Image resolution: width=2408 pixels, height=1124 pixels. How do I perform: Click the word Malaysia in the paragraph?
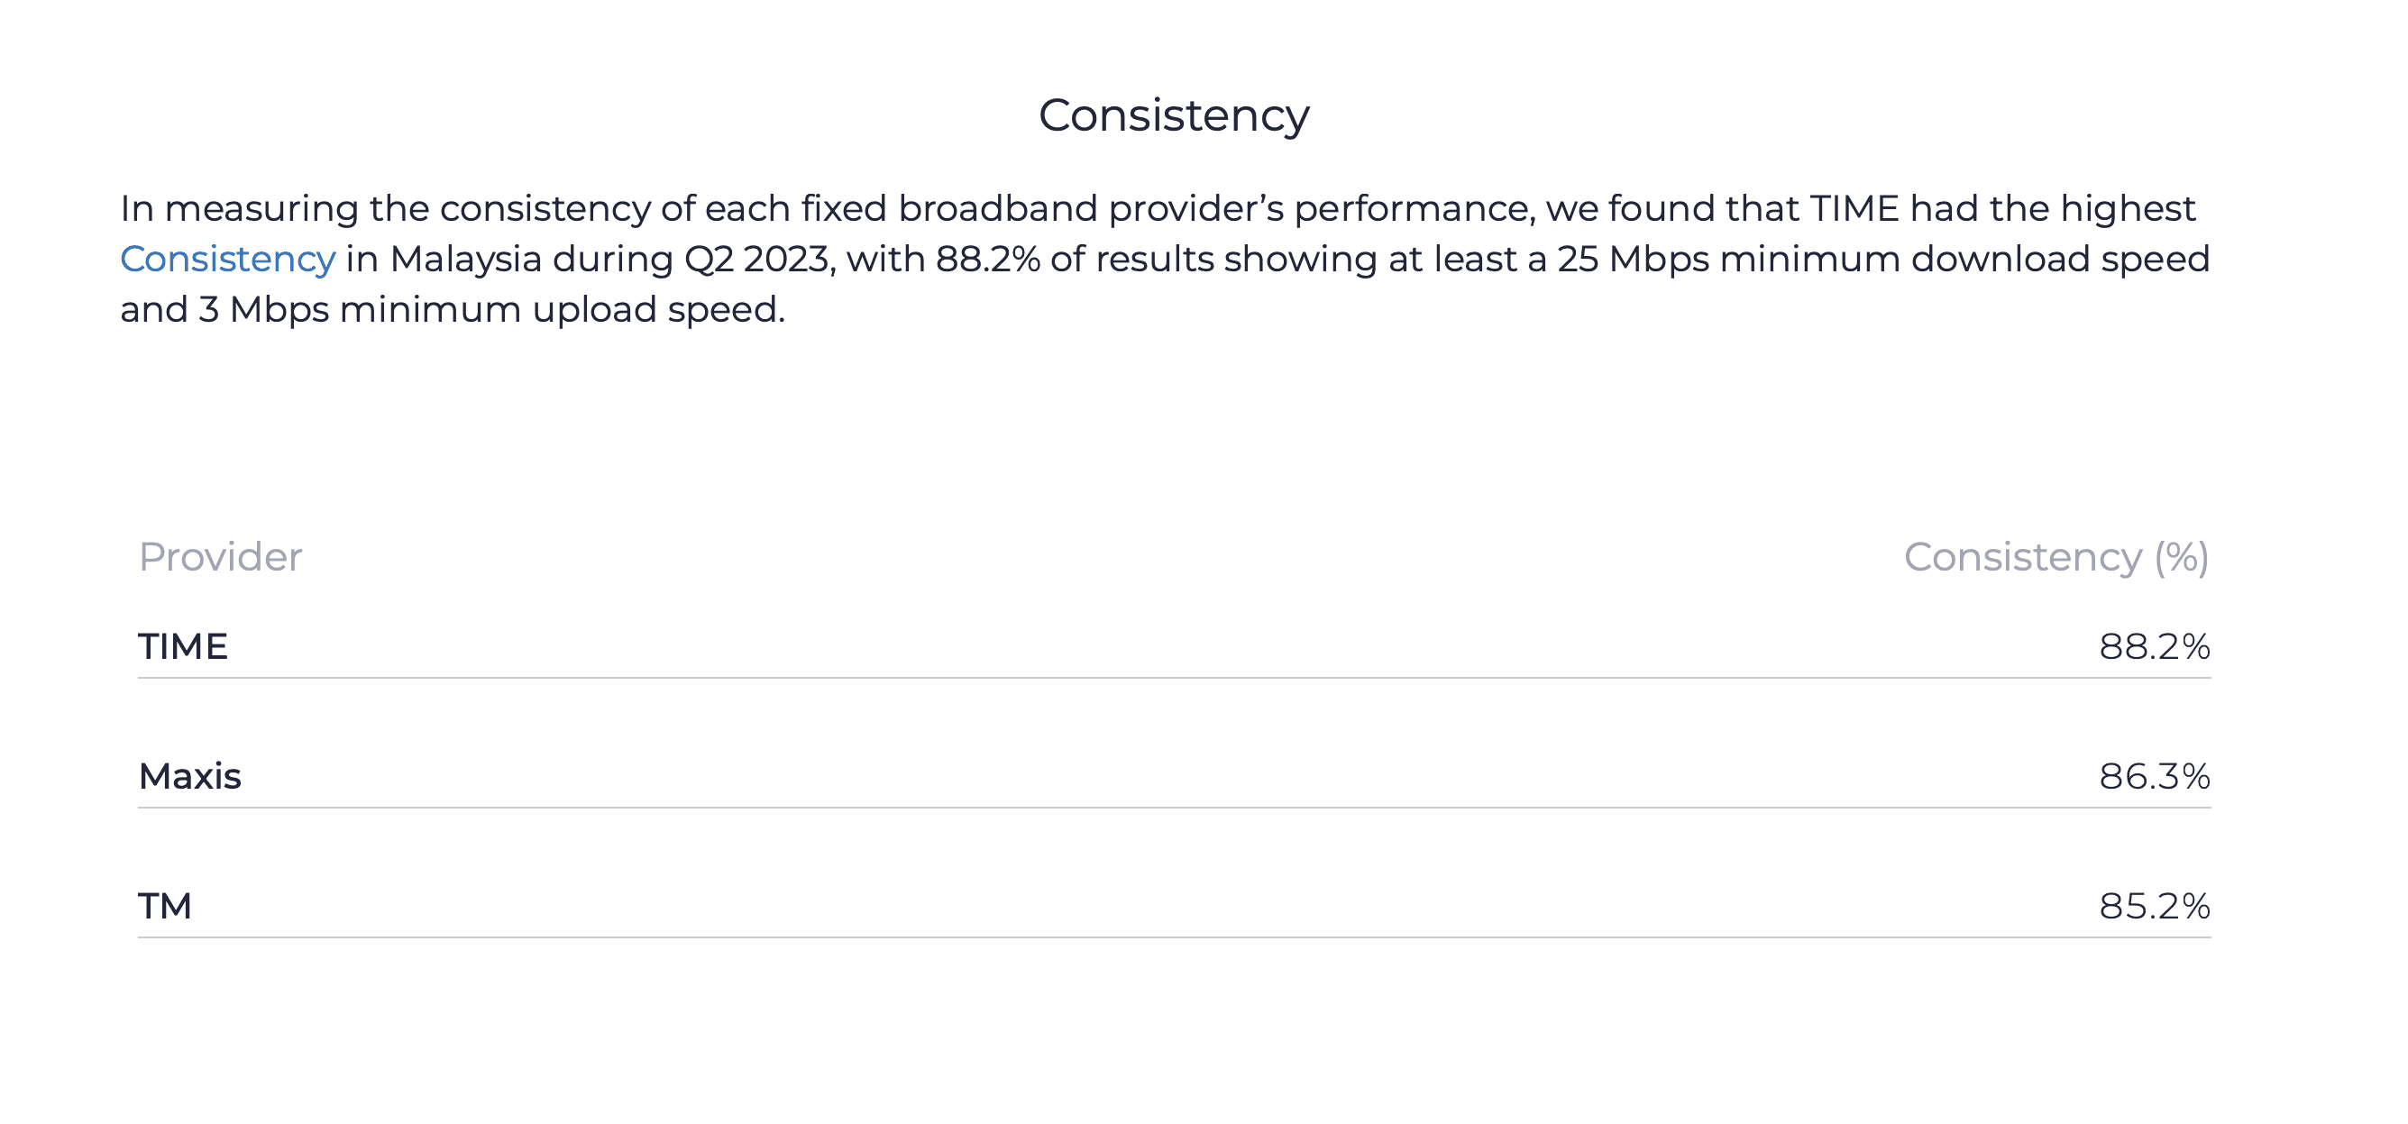tap(465, 259)
